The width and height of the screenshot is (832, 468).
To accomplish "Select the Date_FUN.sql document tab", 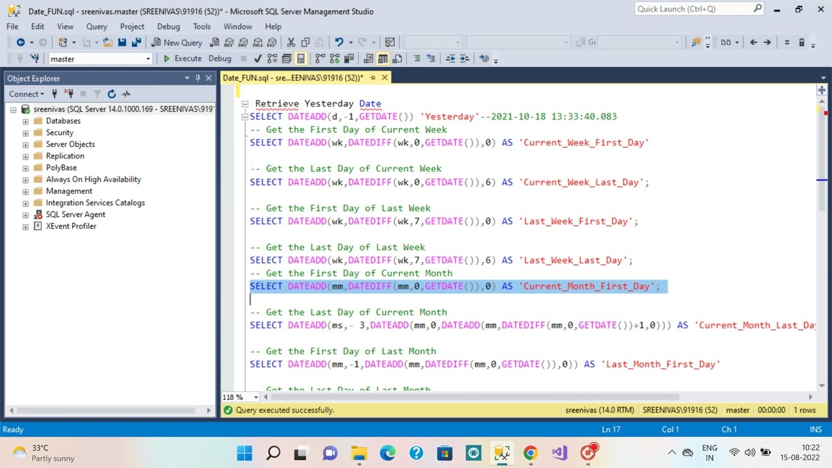I will point(292,77).
